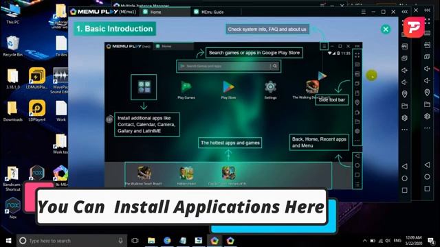Viewport: 440px width, 247px height.
Task: Open the gear settings icon in MEmu1's sidebar
Action: pos(404,118)
